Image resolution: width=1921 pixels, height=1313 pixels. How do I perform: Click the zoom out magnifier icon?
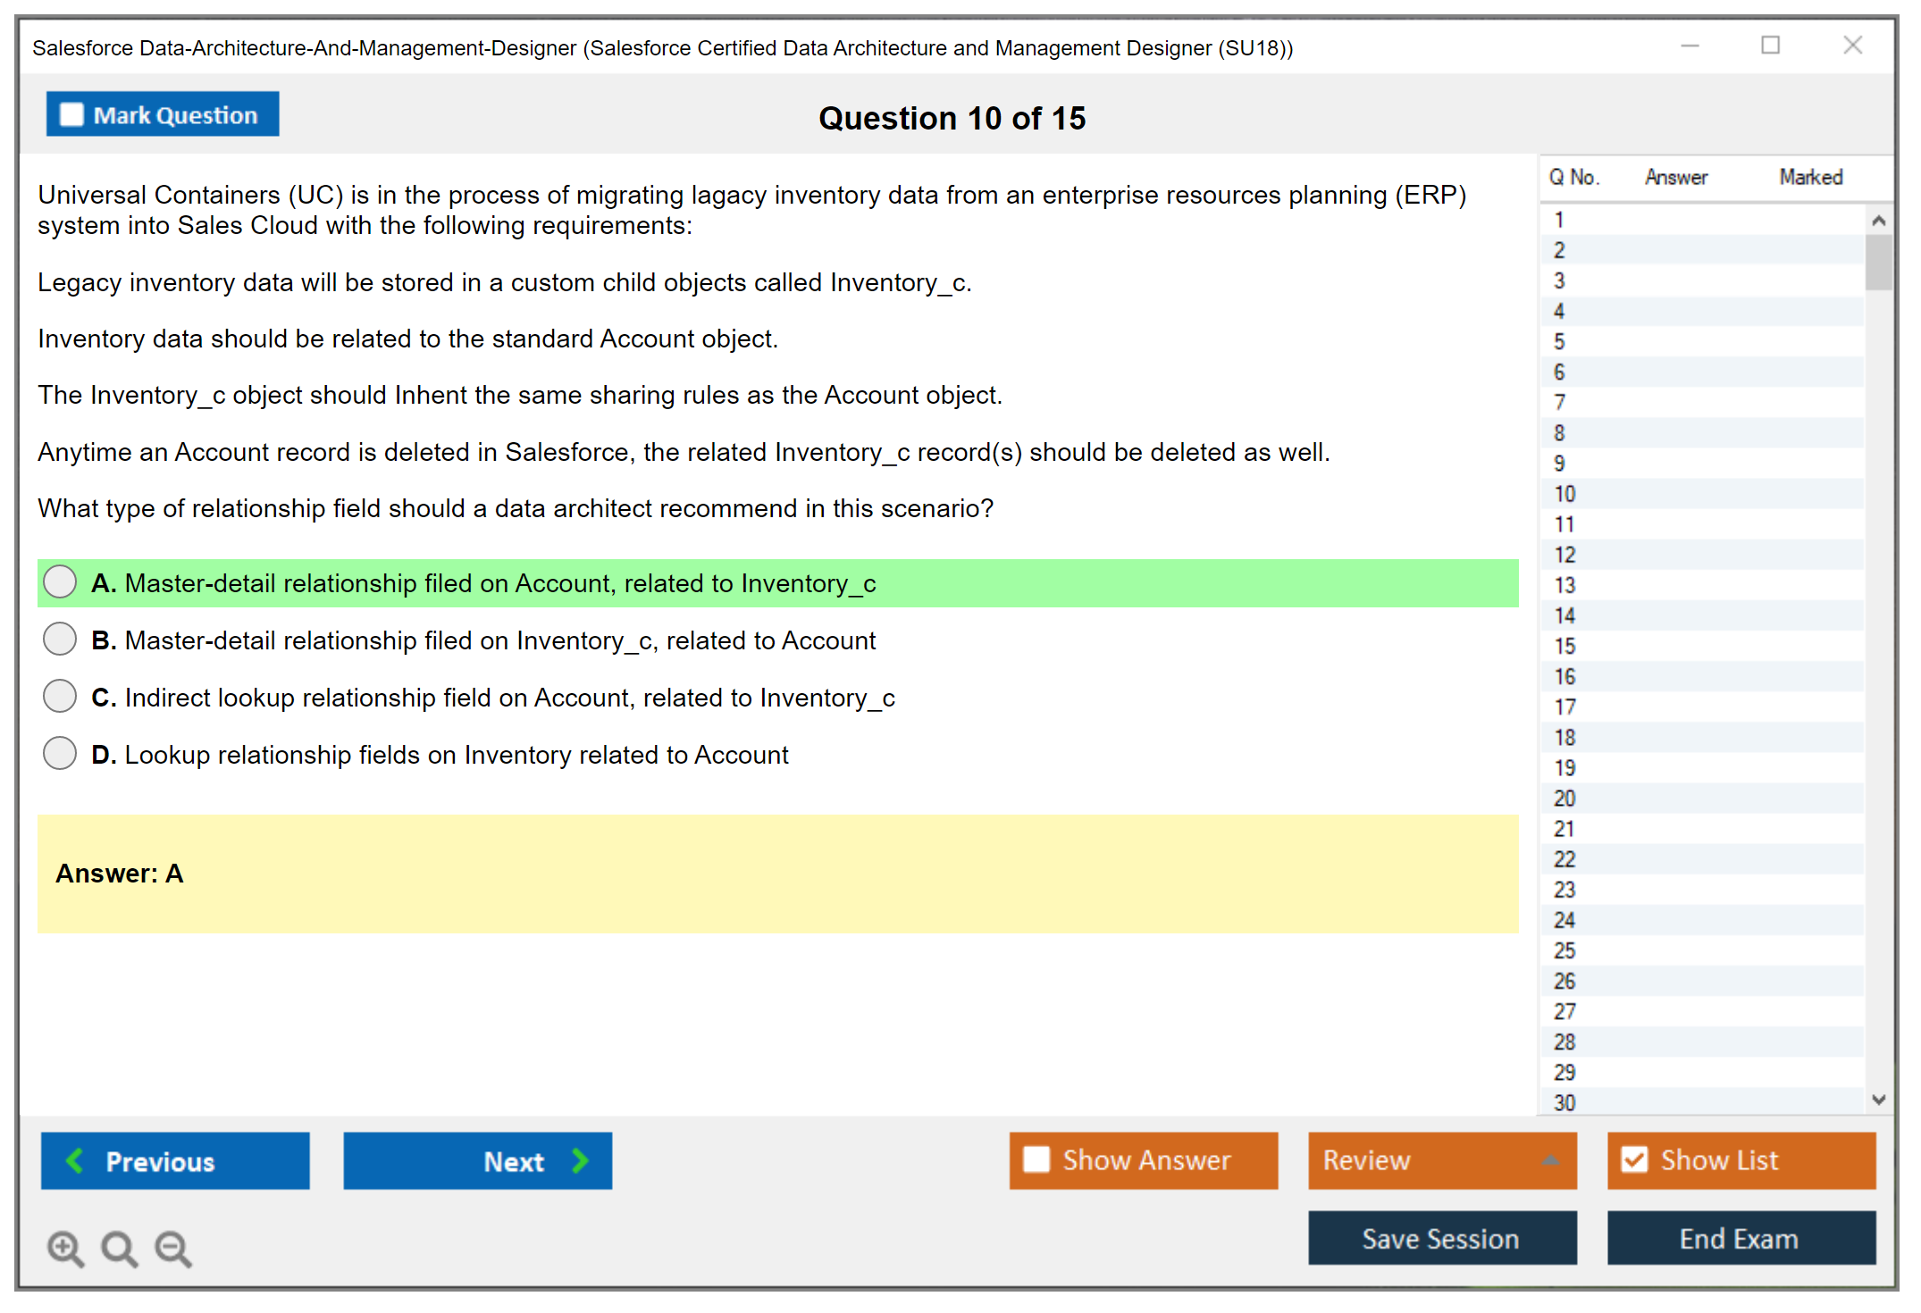click(x=172, y=1248)
